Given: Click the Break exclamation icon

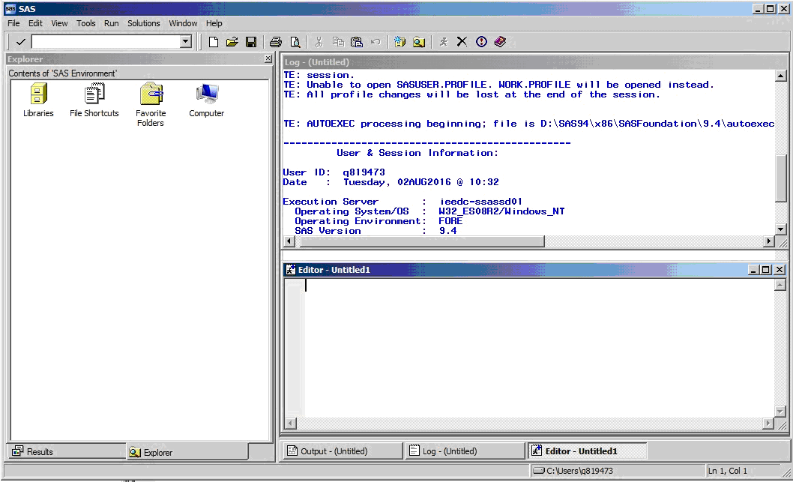Looking at the screenshot, I should point(481,42).
